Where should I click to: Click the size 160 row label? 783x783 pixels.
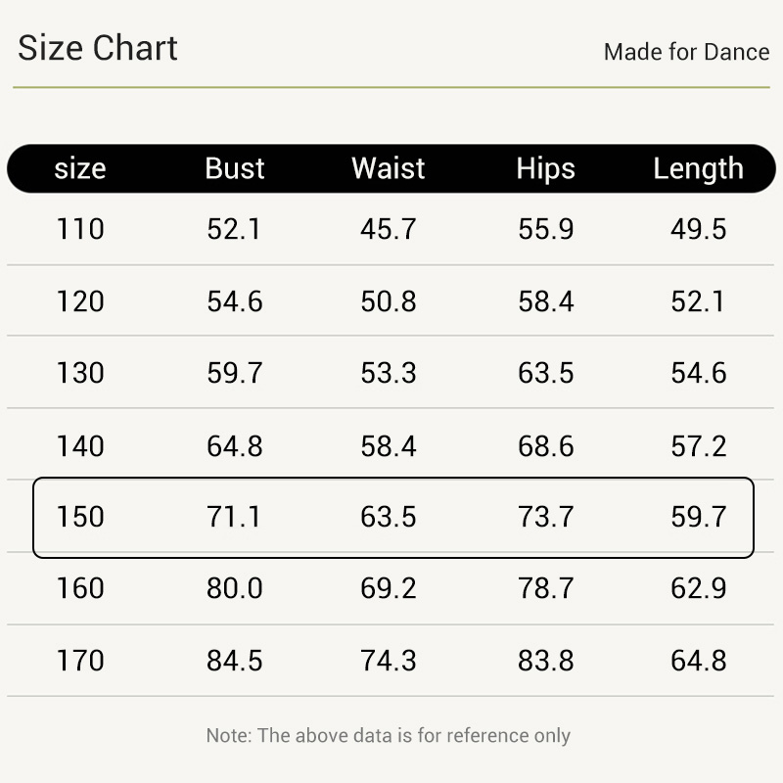[x=80, y=588]
